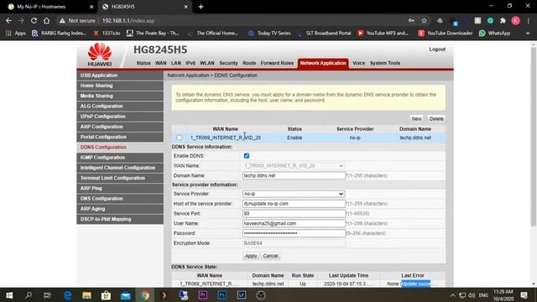Open the LAN tab

click(x=176, y=63)
